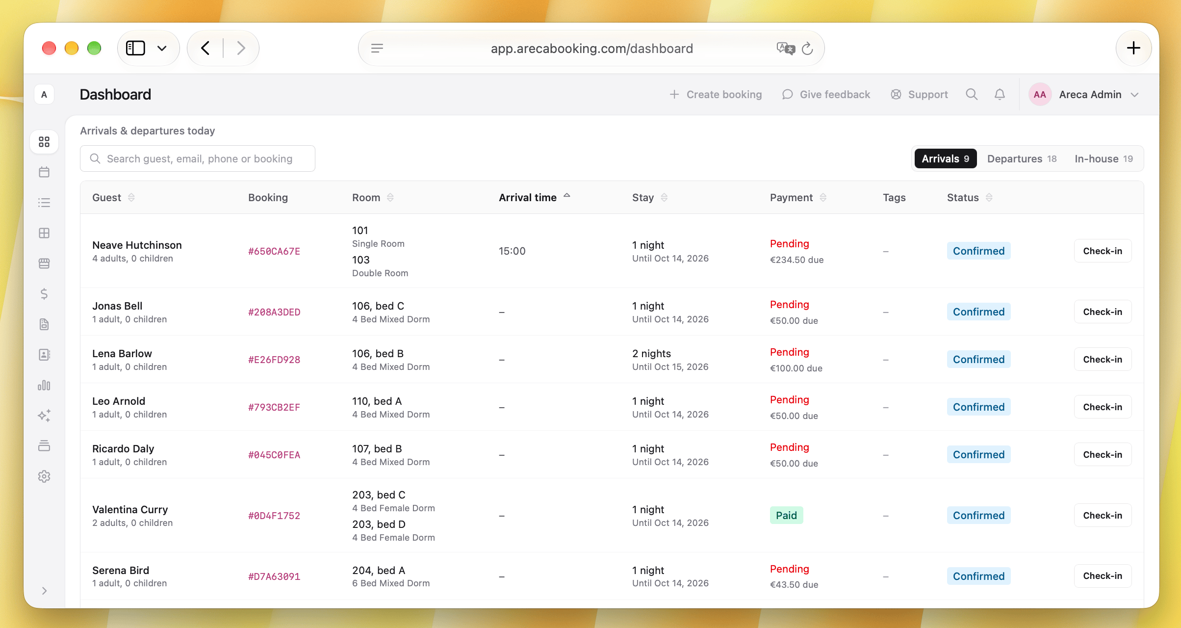Check-in Neave Hutchinson

tap(1103, 251)
